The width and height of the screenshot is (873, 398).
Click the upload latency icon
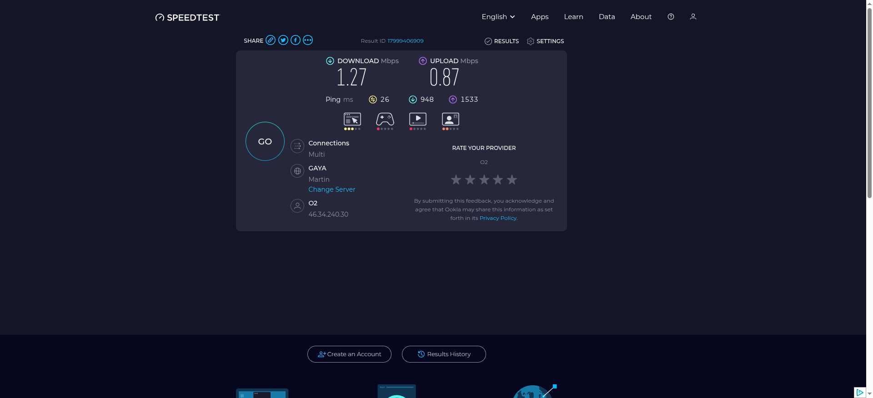453,99
